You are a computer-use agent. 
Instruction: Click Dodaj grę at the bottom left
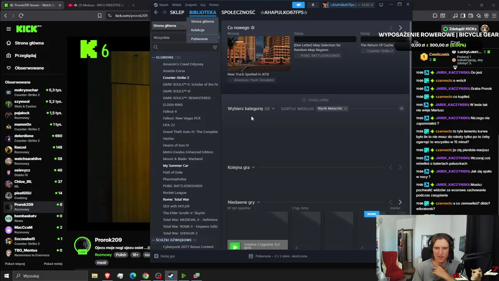click(164, 256)
